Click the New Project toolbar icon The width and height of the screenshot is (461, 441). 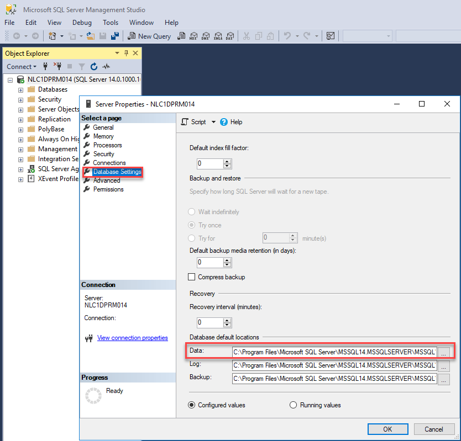pos(53,36)
